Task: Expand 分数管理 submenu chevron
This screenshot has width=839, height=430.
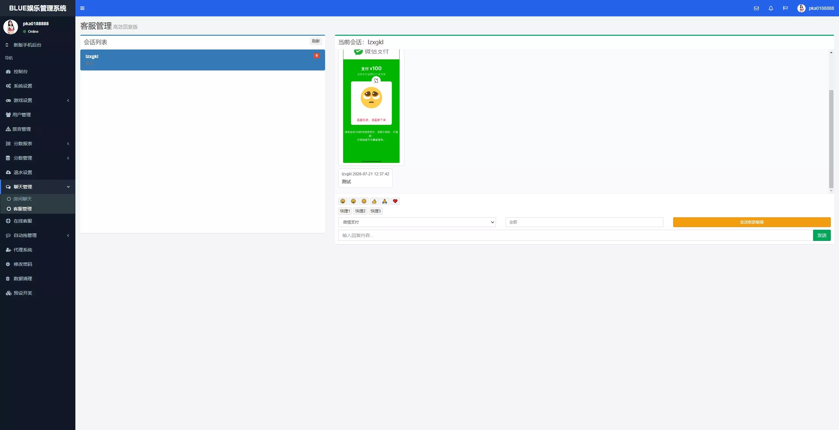Action: coord(68,158)
